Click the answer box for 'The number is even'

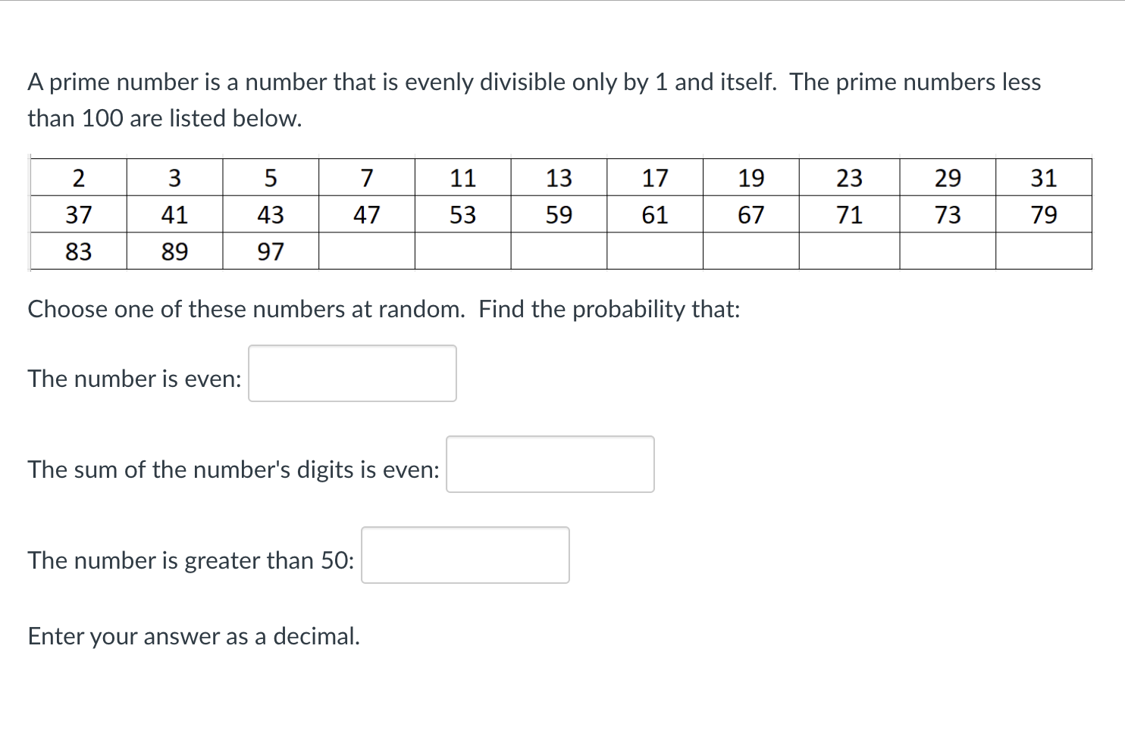352,373
